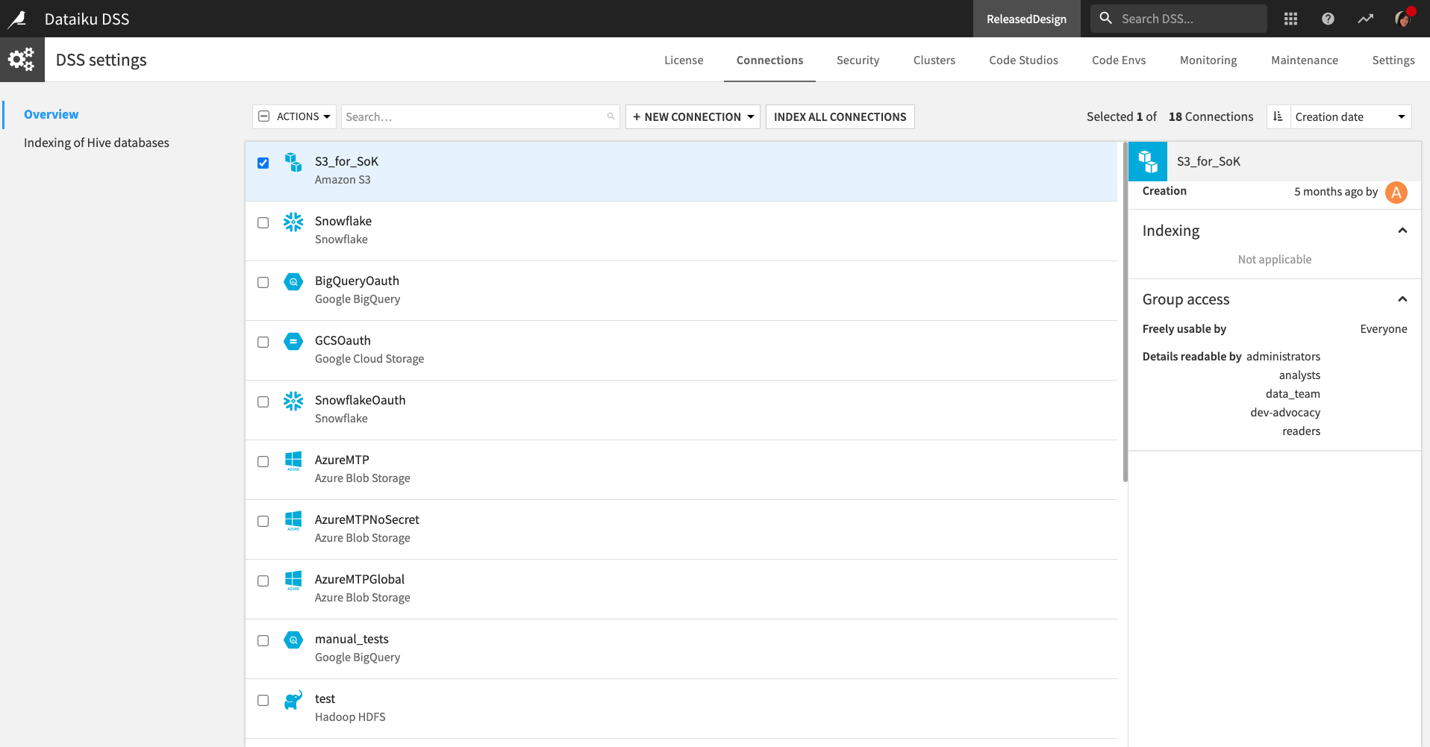Open Indexing of Hive databases in sidebar
The image size is (1430, 747).
(96, 142)
